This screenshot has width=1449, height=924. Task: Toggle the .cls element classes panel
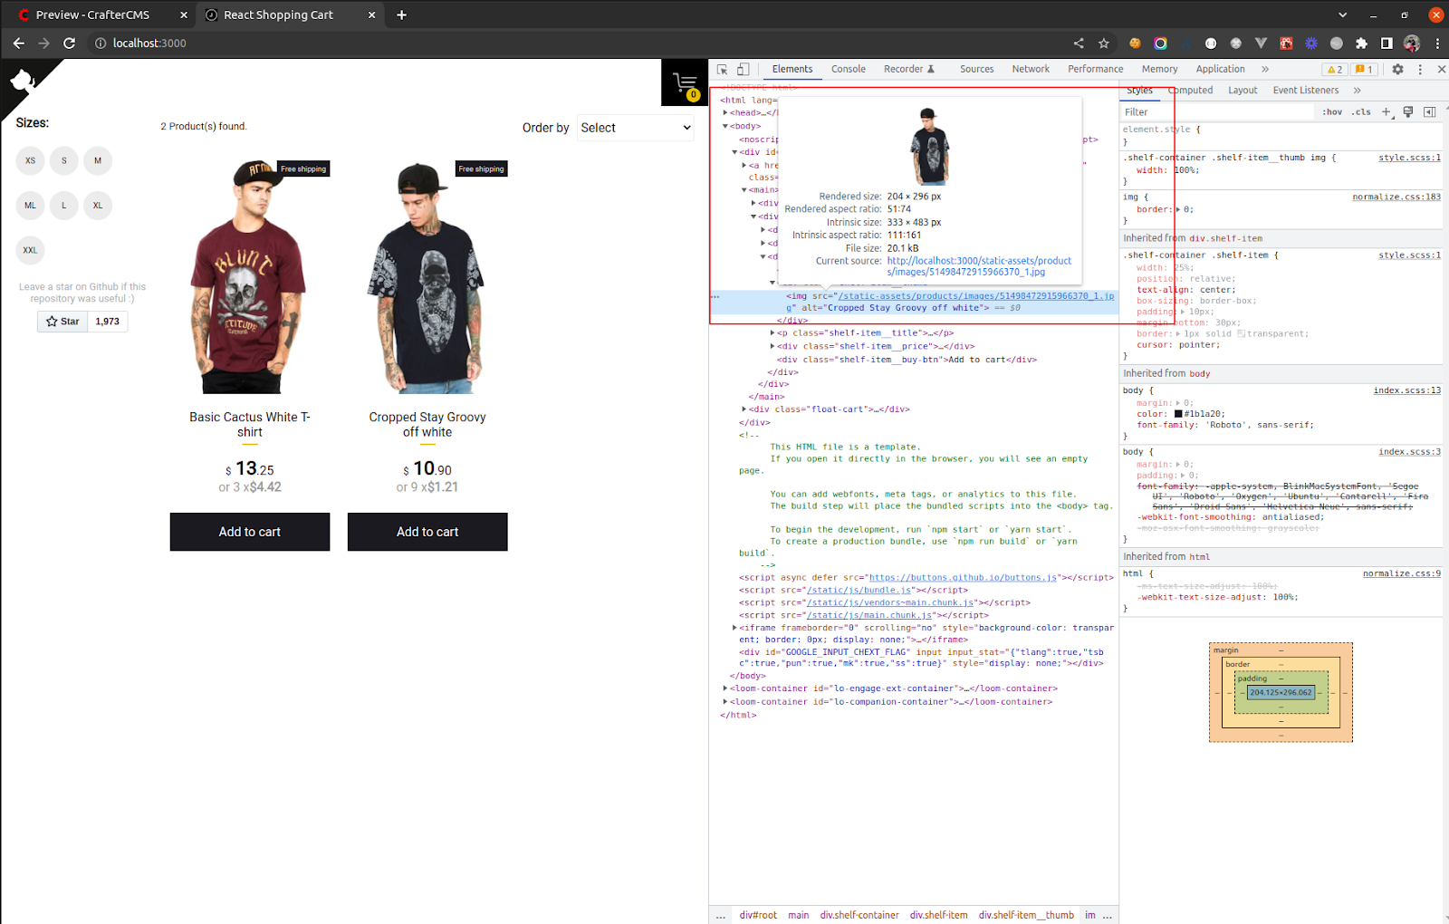(x=1361, y=112)
